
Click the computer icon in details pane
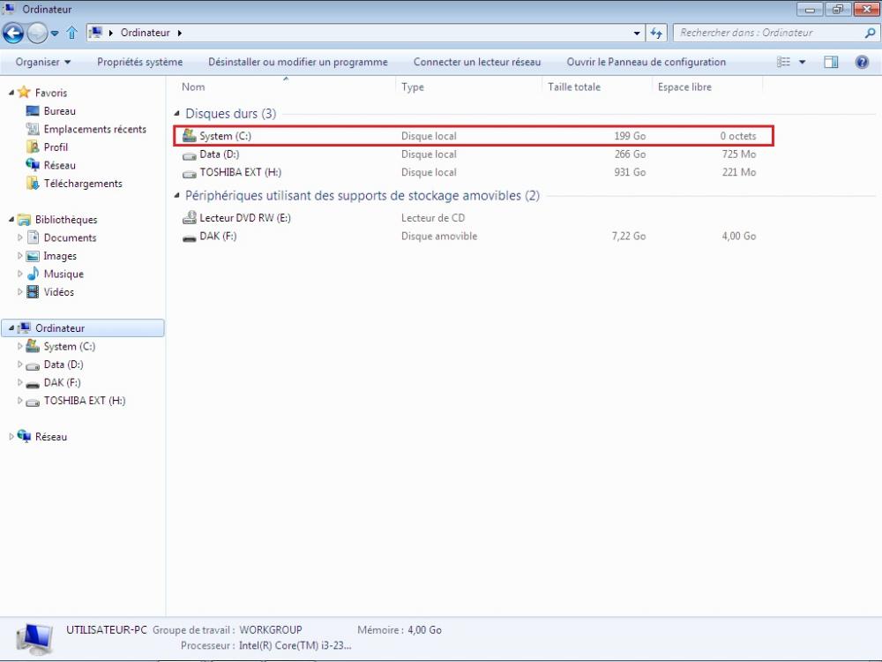(35, 639)
